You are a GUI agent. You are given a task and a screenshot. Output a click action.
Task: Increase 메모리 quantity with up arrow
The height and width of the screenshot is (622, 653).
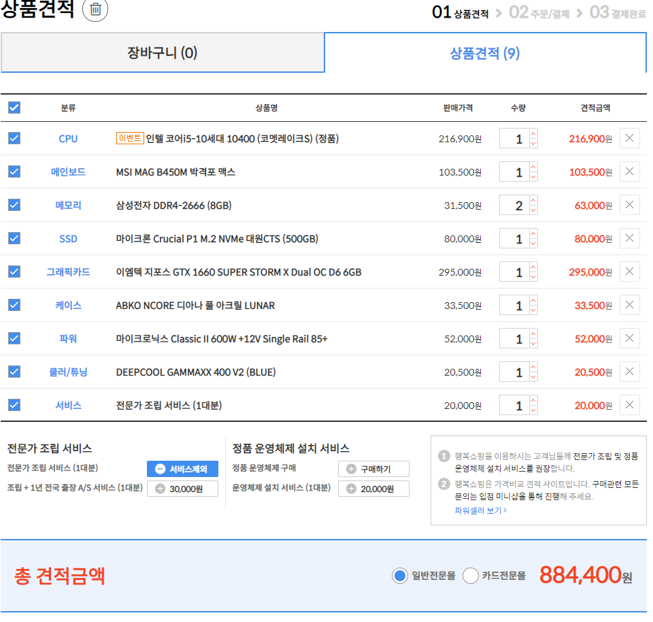point(533,200)
